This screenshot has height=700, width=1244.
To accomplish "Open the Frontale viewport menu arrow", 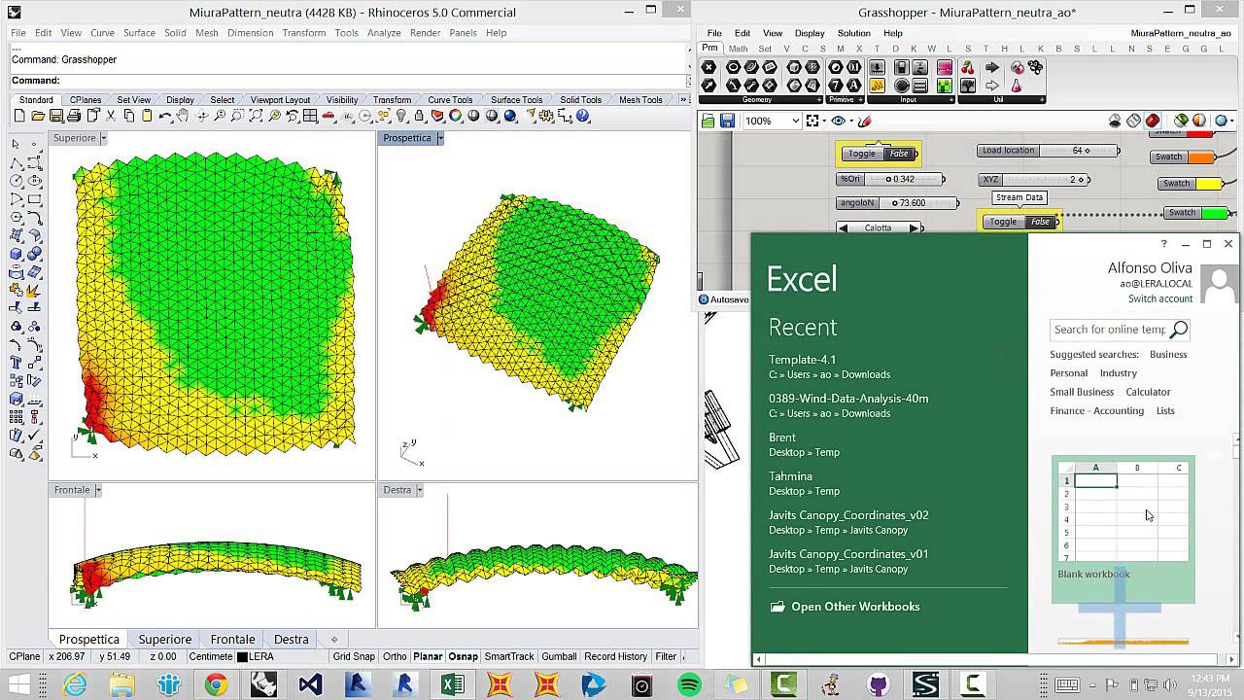I will (x=98, y=490).
